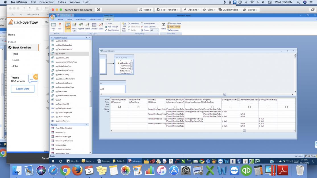Open the Field dropdown arrow in query grid
Viewport: 317px width, 178px height.
tap(238, 100)
